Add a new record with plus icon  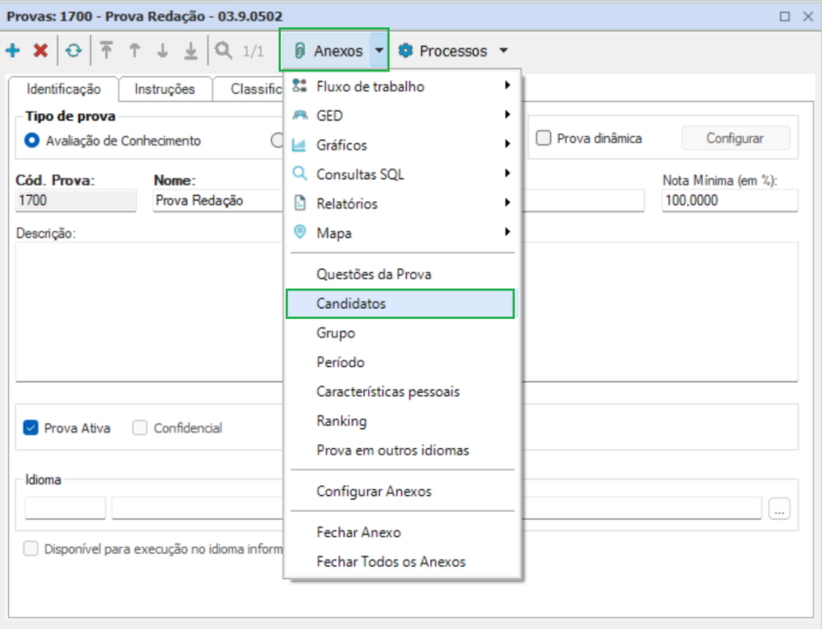click(x=13, y=51)
